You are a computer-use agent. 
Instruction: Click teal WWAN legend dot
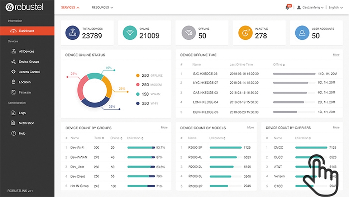138,94
